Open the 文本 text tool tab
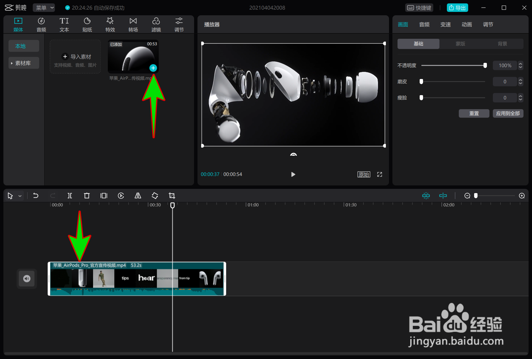Screen dimensions: 532x359 (64, 25)
